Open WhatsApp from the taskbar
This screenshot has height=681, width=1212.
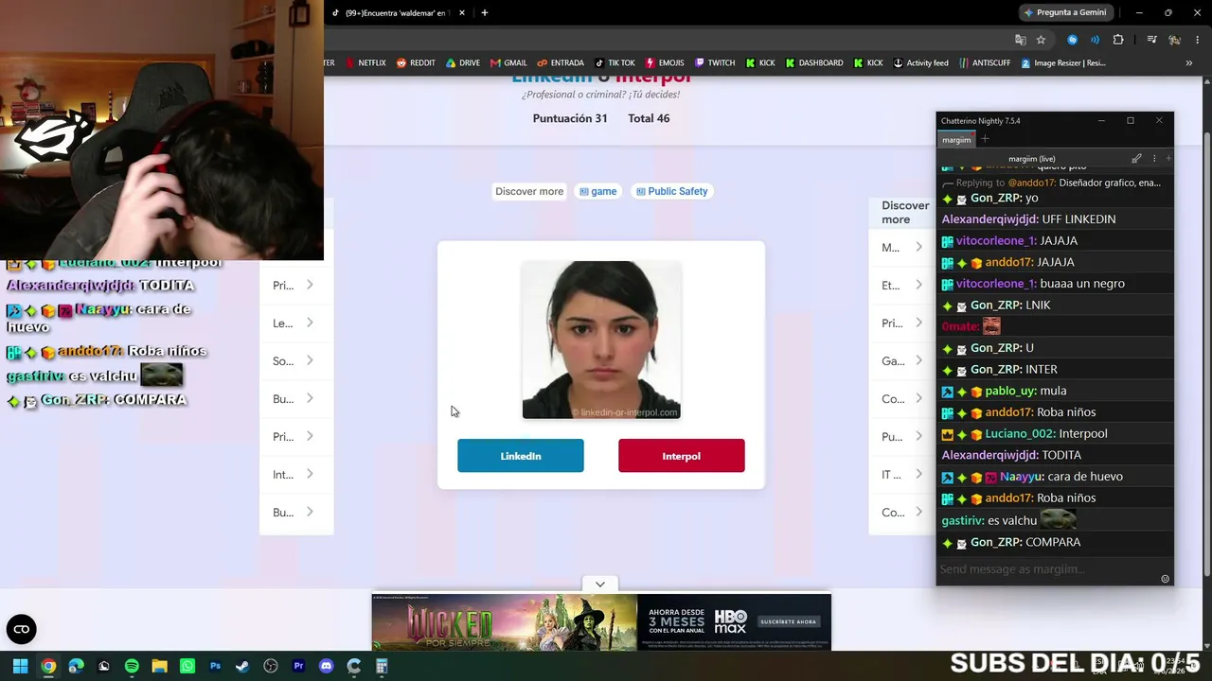[187, 666]
